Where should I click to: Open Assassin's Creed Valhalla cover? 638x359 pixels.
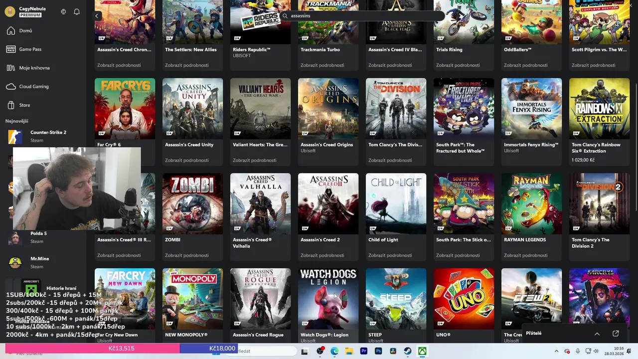tap(260, 203)
